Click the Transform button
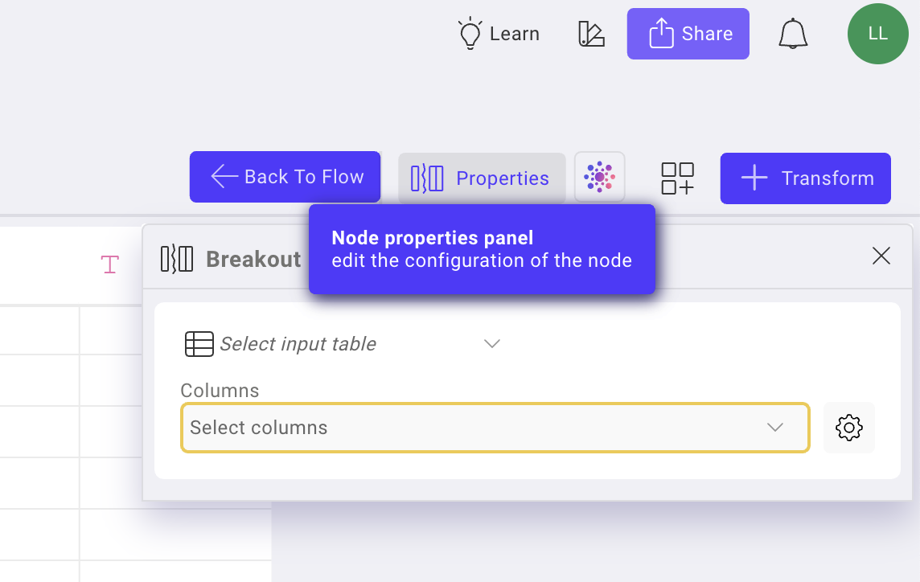920x582 pixels. [x=806, y=178]
